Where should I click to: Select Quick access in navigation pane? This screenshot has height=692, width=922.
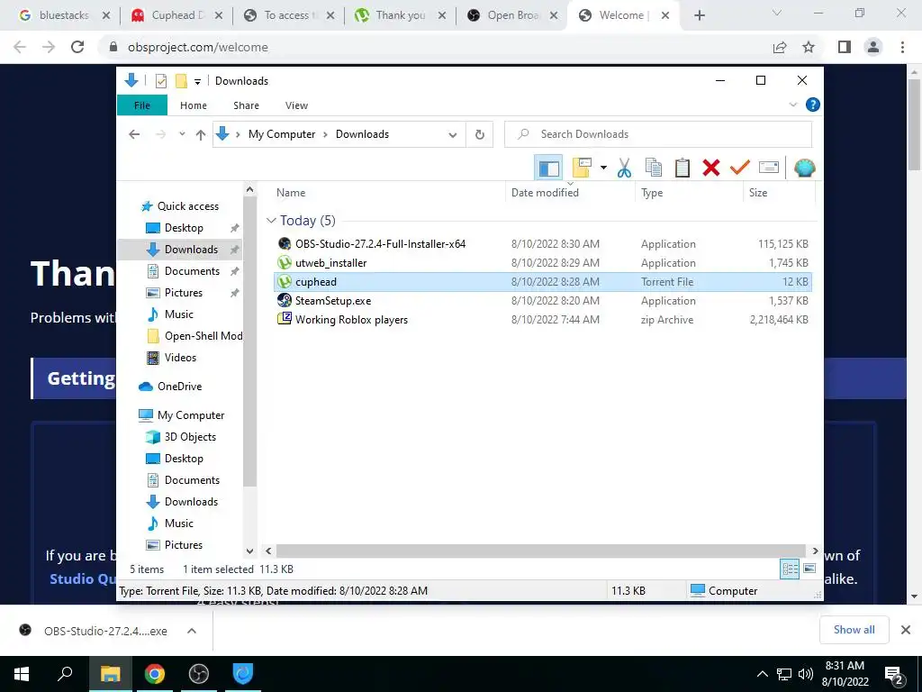point(187,206)
